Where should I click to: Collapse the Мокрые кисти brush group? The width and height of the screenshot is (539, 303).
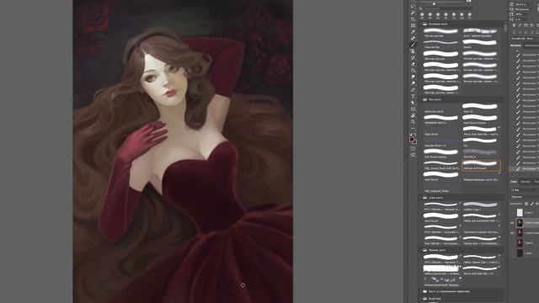coord(421,250)
